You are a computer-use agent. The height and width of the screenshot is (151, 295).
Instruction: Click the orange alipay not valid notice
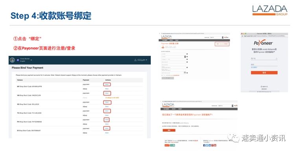tap(112, 98)
